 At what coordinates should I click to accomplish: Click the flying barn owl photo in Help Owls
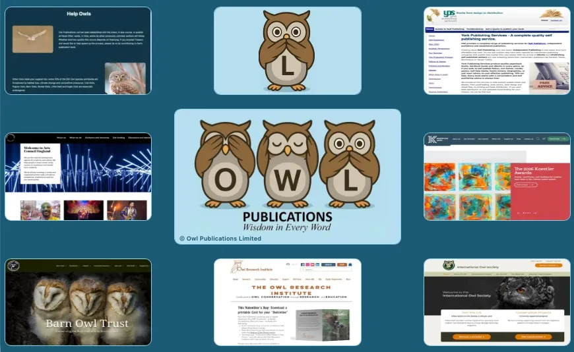pos(32,38)
